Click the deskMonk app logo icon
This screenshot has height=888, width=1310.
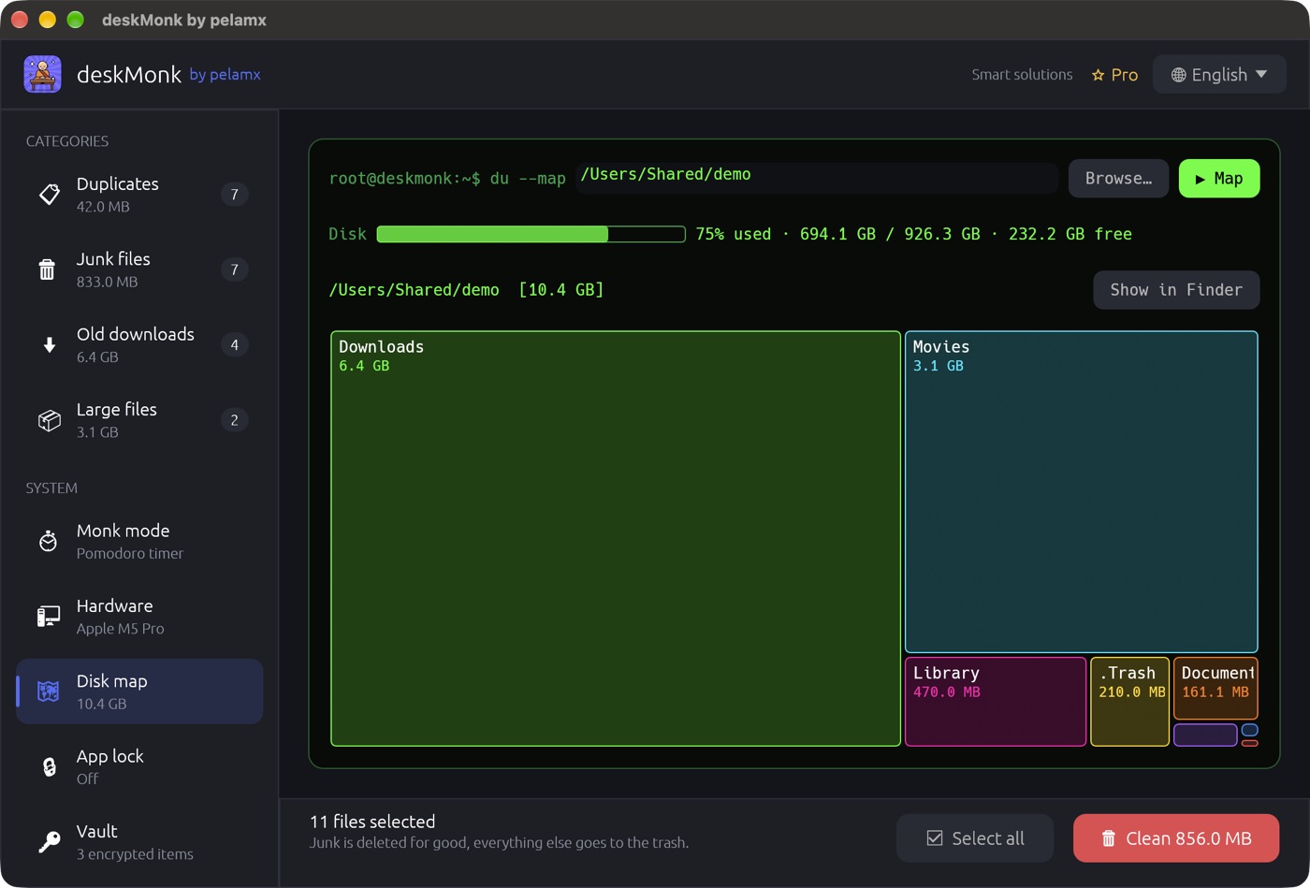43,75
